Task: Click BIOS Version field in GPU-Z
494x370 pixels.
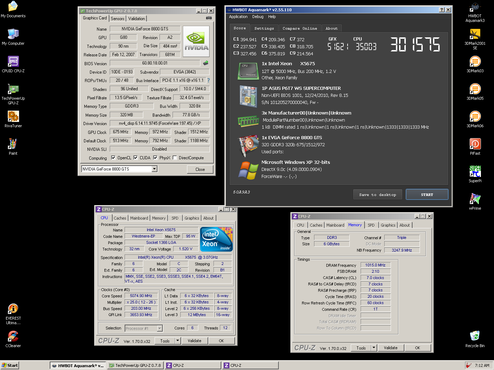Action: [x=155, y=63]
